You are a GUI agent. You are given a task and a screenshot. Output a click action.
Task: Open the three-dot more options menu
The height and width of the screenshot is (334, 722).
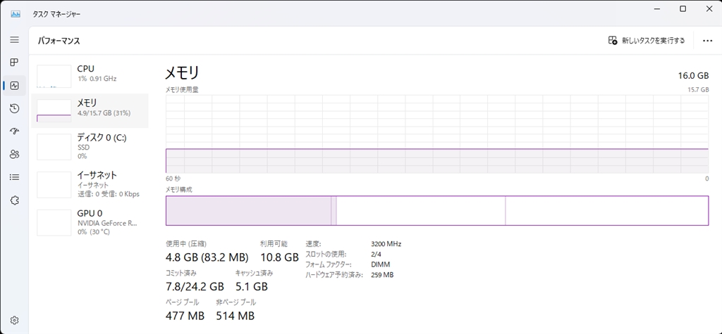pyautogui.click(x=707, y=41)
